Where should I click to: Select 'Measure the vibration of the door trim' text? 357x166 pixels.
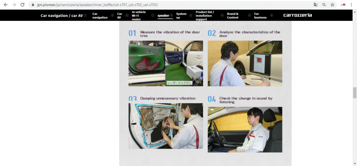pyautogui.click(x=170, y=34)
